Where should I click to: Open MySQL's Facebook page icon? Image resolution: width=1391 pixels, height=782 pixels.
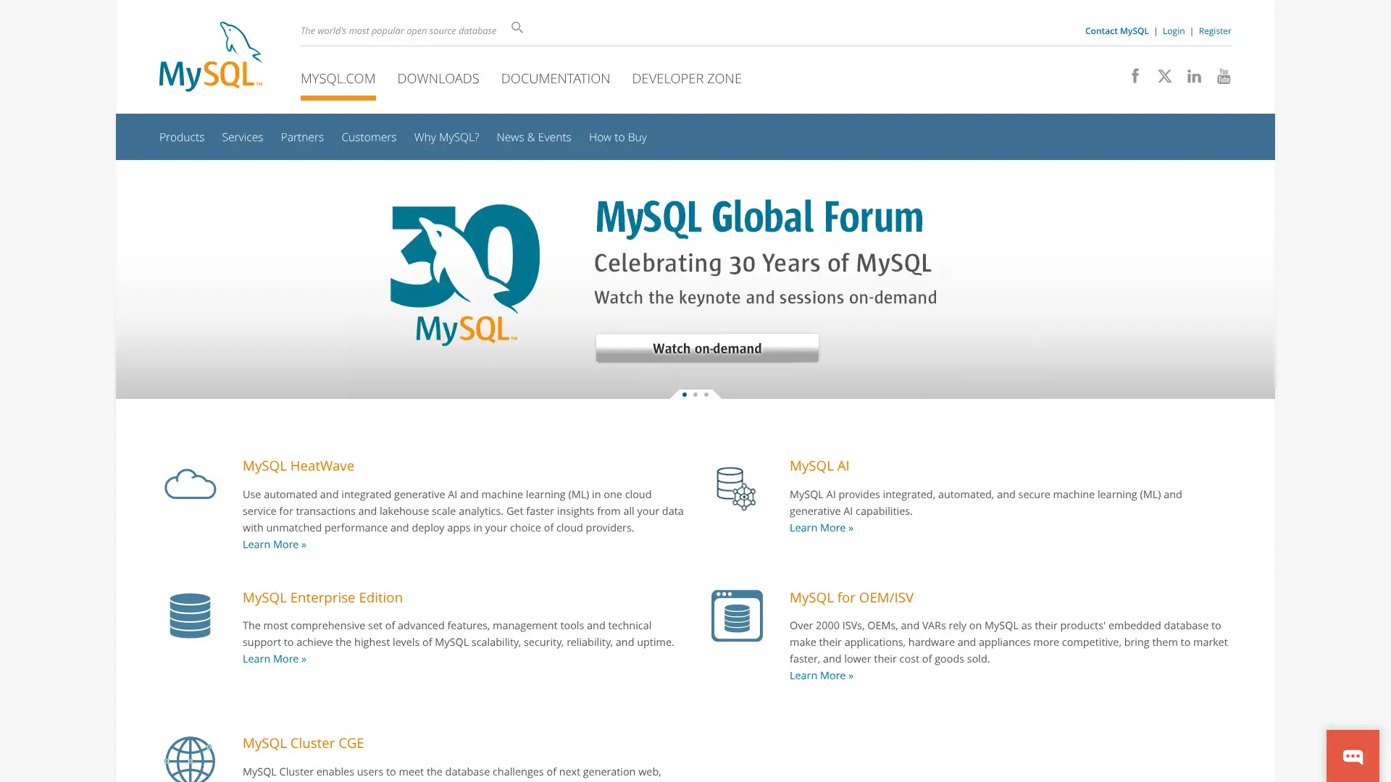pos(1135,75)
